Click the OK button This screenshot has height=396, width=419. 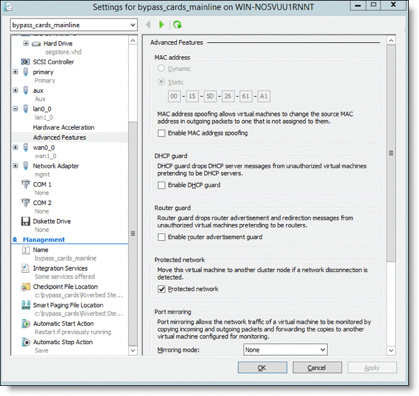point(262,368)
